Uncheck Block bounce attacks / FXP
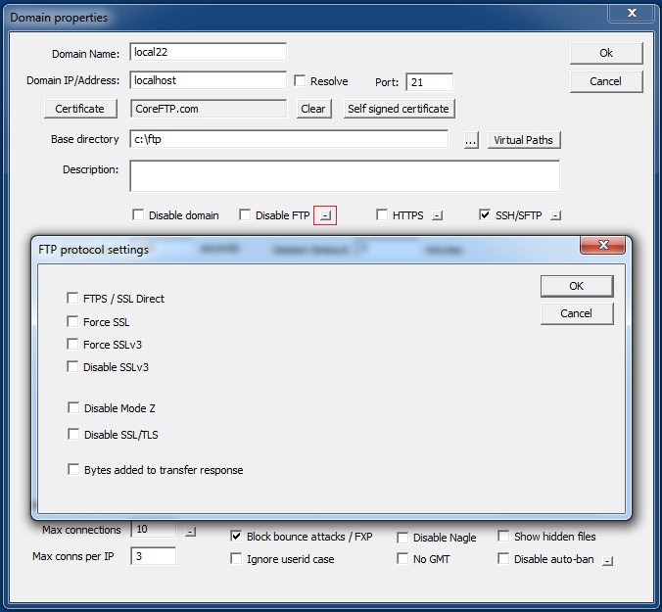 (x=236, y=537)
